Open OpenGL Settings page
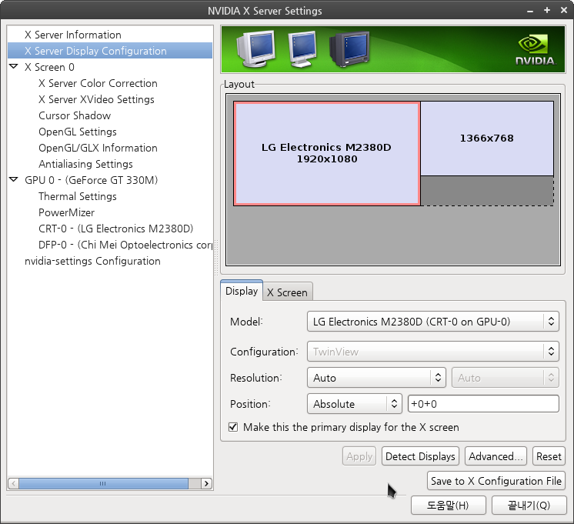Image resolution: width=574 pixels, height=524 pixels. tap(78, 132)
